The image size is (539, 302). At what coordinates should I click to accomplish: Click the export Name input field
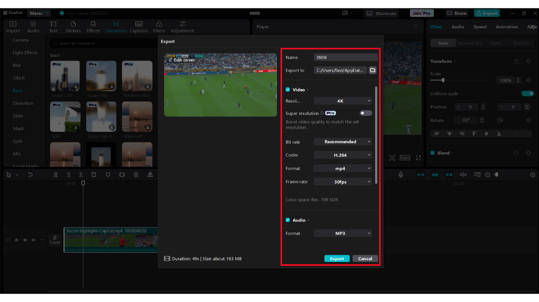(346, 58)
